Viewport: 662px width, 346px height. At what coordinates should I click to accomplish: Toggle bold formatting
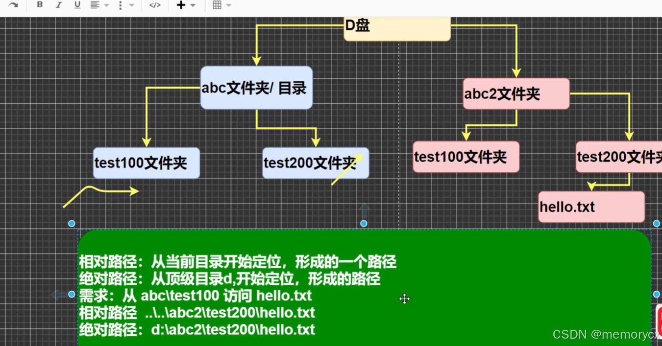point(39,6)
